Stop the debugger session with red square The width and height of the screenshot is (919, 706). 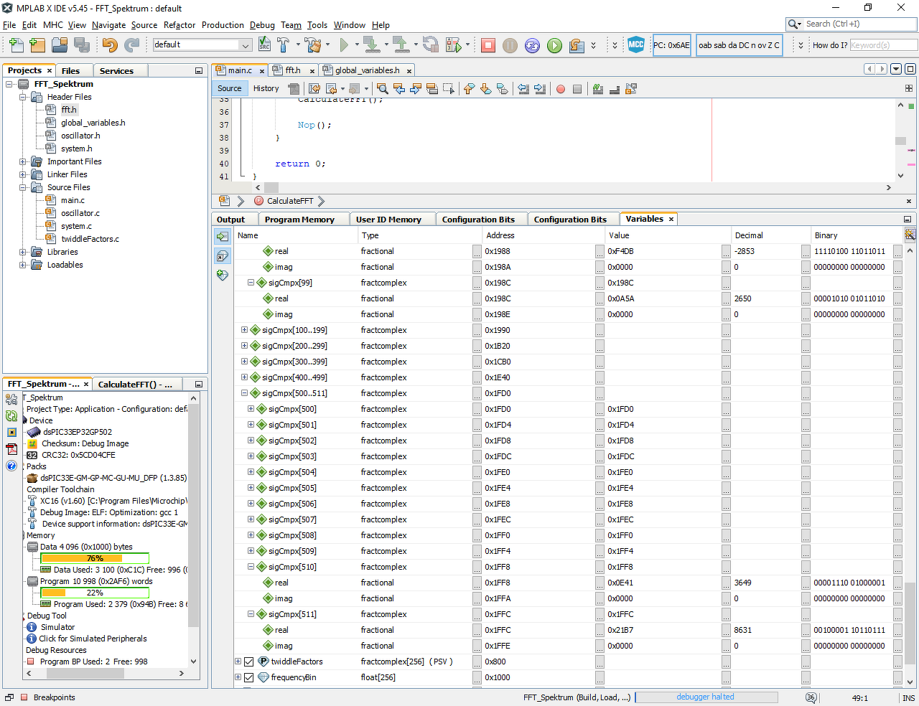click(x=488, y=45)
